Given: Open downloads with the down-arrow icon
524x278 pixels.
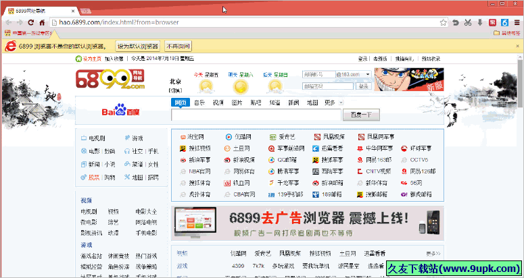Looking at the screenshot, I should click(480, 23).
